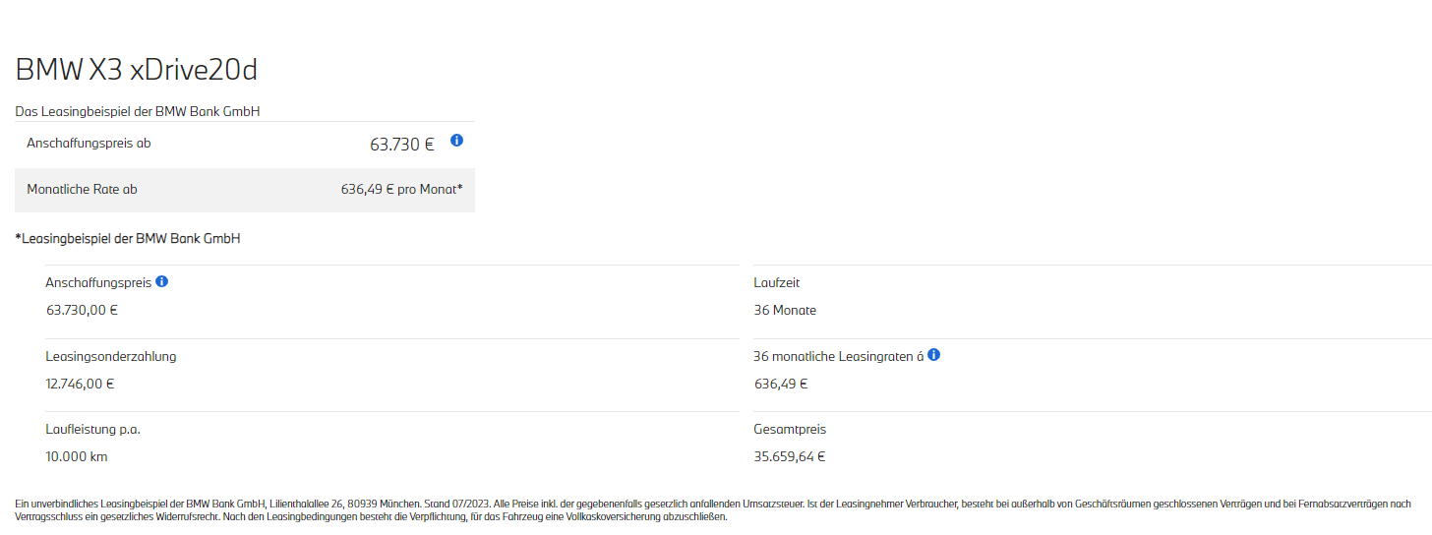Click the 636,49 € value under Leasingraten
The image size is (1432, 535).
pyautogui.click(x=781, y=384)
